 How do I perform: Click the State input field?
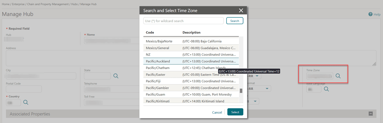pyautogui.click(x=97, y=76)
